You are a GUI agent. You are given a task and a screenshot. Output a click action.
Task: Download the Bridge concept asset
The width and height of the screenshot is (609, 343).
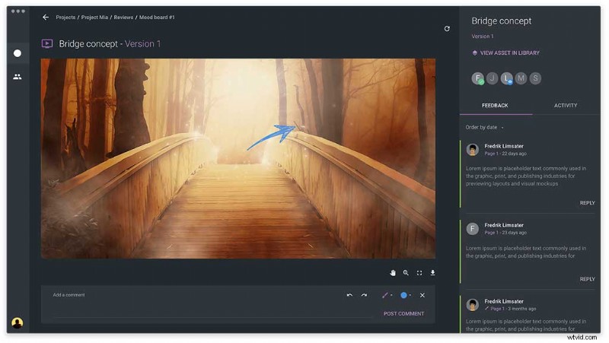point(432,272)
